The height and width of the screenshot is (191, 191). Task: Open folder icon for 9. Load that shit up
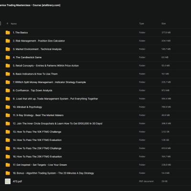pos(8,99)
